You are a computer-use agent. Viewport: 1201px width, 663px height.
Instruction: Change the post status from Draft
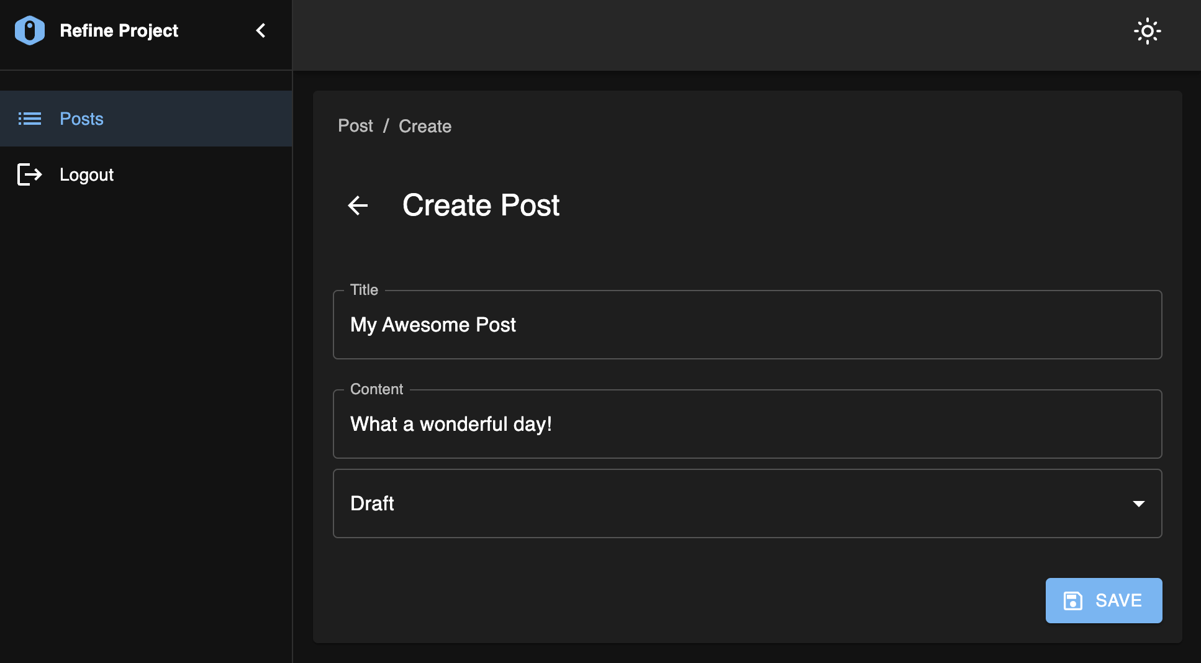pos(747,503)
